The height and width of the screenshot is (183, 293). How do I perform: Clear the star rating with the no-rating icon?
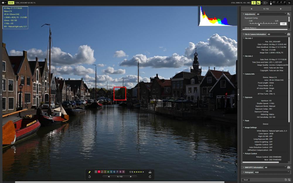coord(130,172)
